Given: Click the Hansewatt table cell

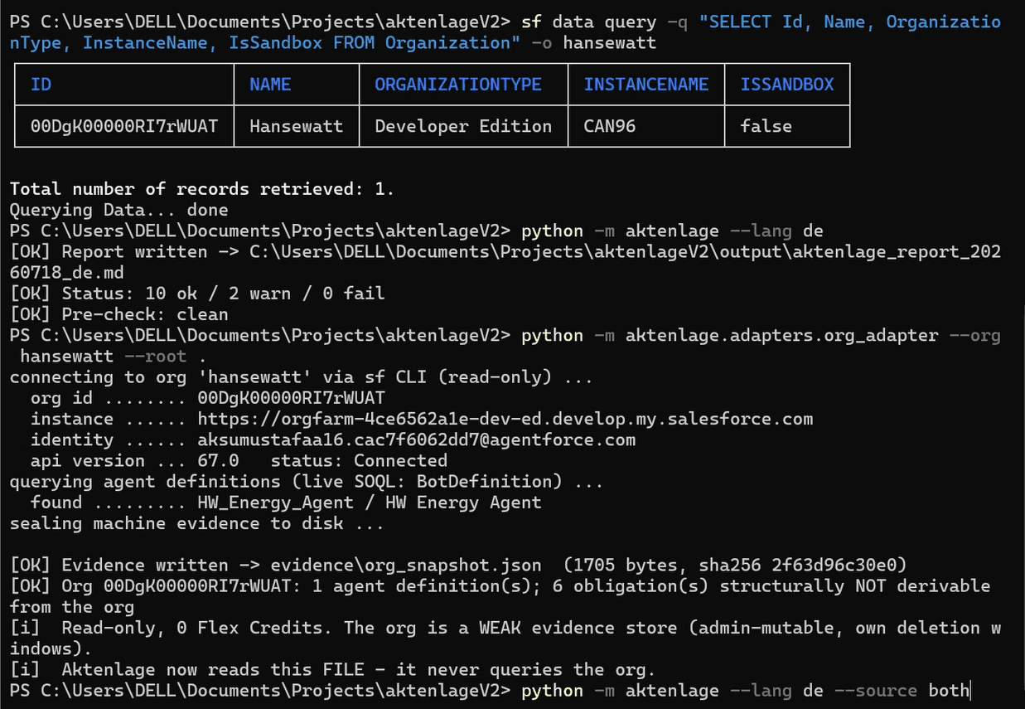Looking at the screenshot, I should 297,126.
